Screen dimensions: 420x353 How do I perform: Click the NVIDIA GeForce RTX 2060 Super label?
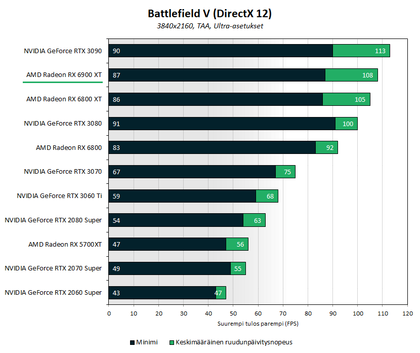point(53,293)
